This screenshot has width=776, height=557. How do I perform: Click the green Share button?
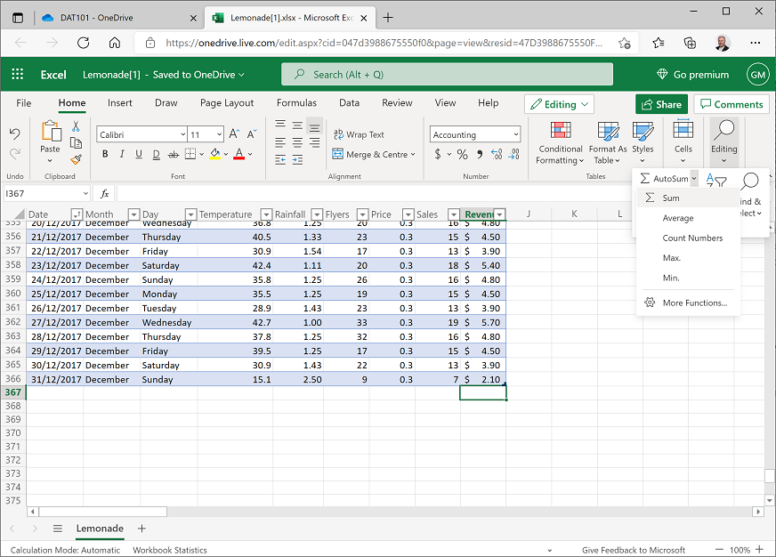pyautogui.click(x=661, y=104)
